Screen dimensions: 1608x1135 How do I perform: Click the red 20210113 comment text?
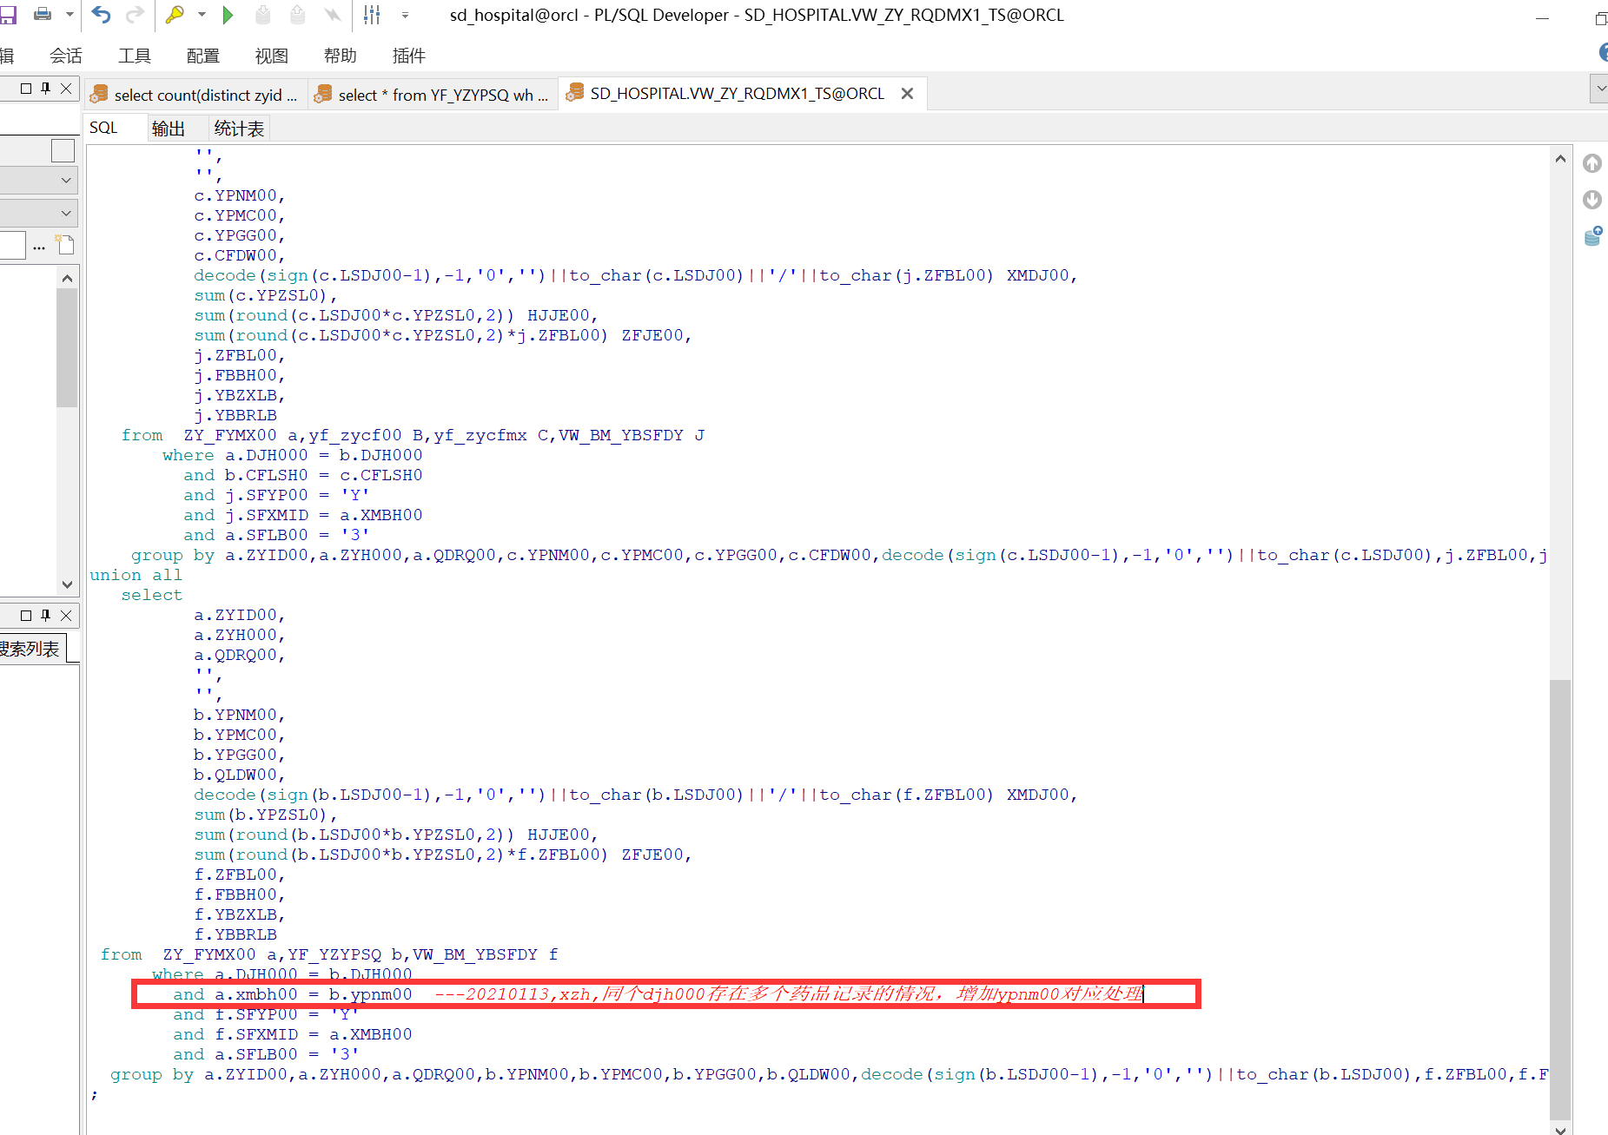[x=789, y=994]
